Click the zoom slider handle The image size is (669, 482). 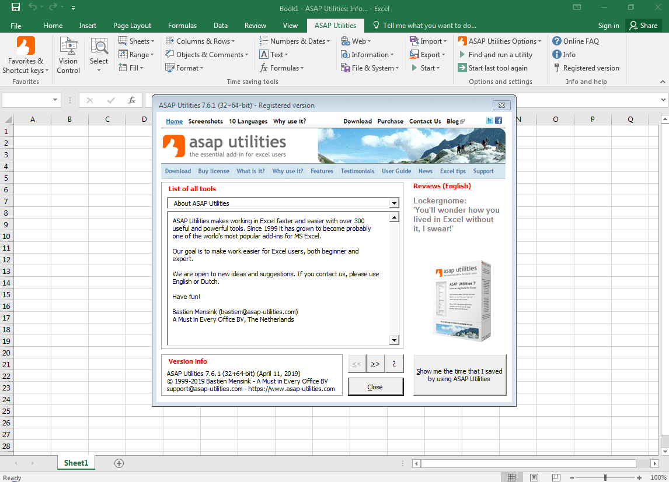[x=605, y=478]
